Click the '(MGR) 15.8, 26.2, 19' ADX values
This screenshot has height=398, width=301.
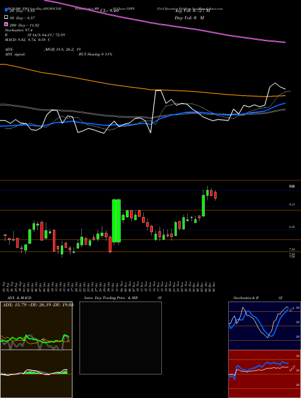click(x=63, y=49)
